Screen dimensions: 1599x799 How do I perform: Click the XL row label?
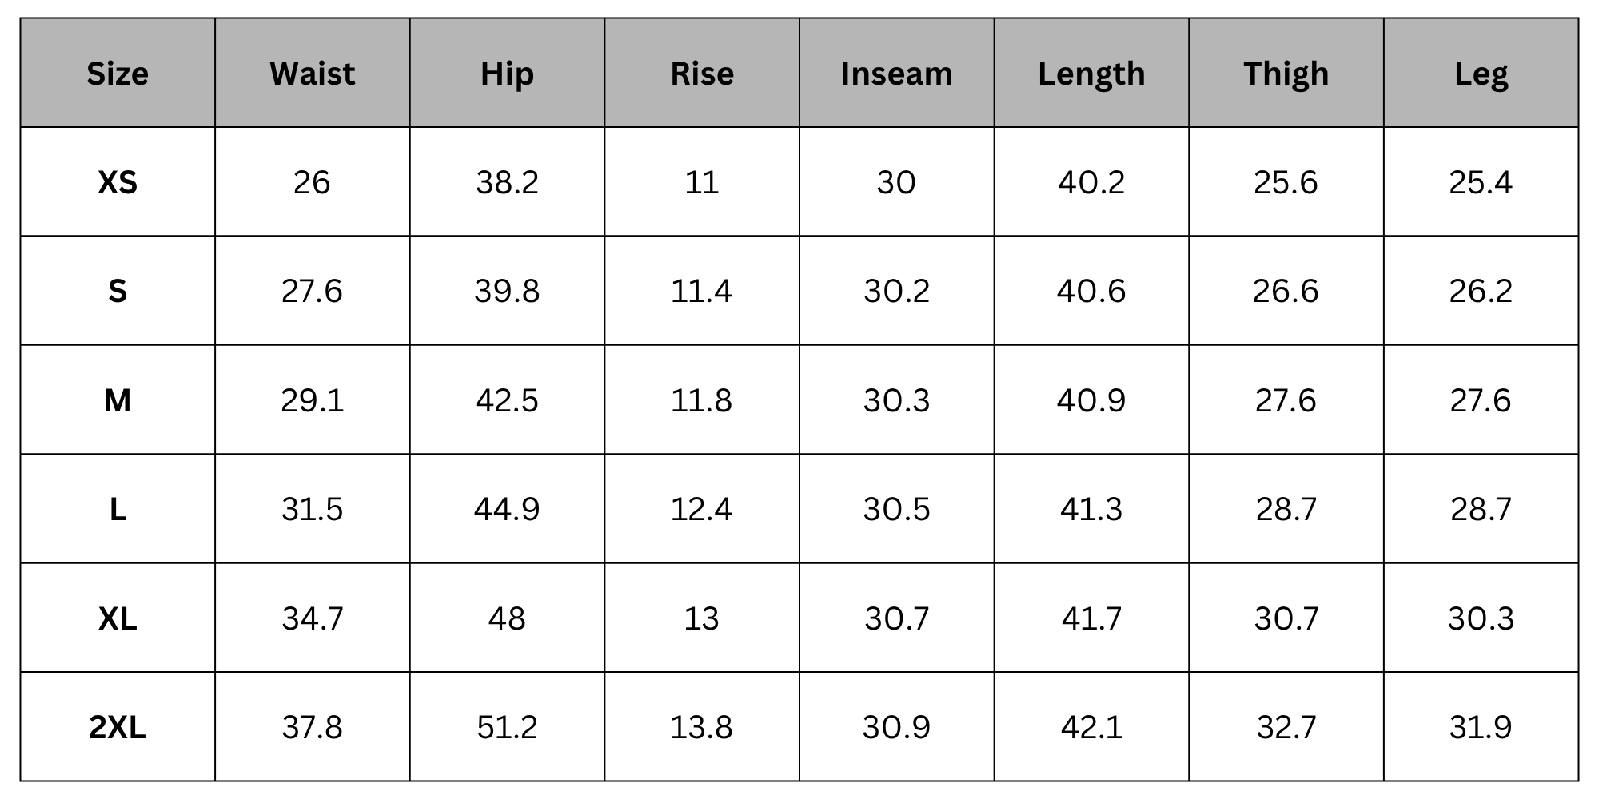coord(118,619)
